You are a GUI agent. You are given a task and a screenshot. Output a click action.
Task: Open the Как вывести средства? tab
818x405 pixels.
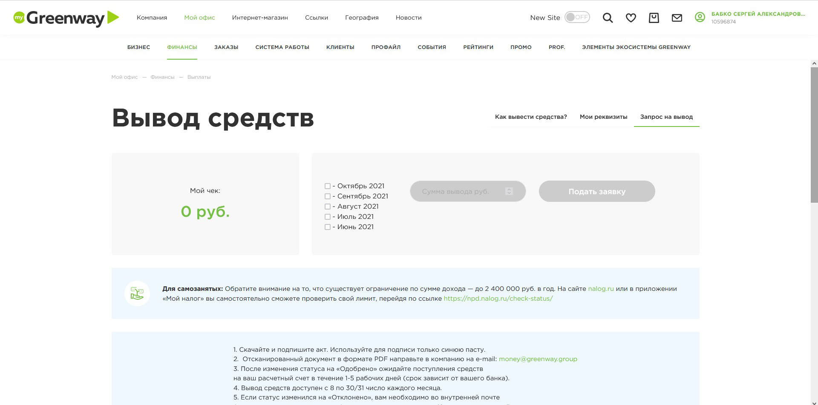click(530, 117)
